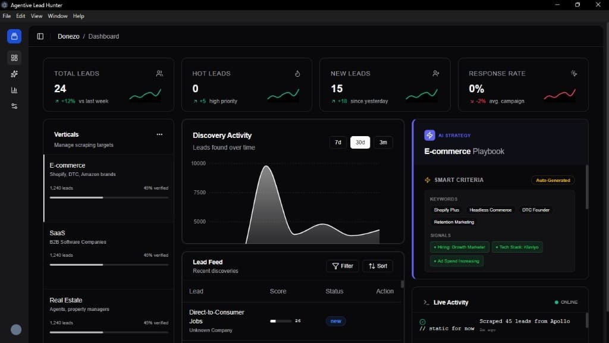The height and width of the screenshot is (343, 609).
Task: Switch chart range to 3m
Action: (x=383, y=143)
